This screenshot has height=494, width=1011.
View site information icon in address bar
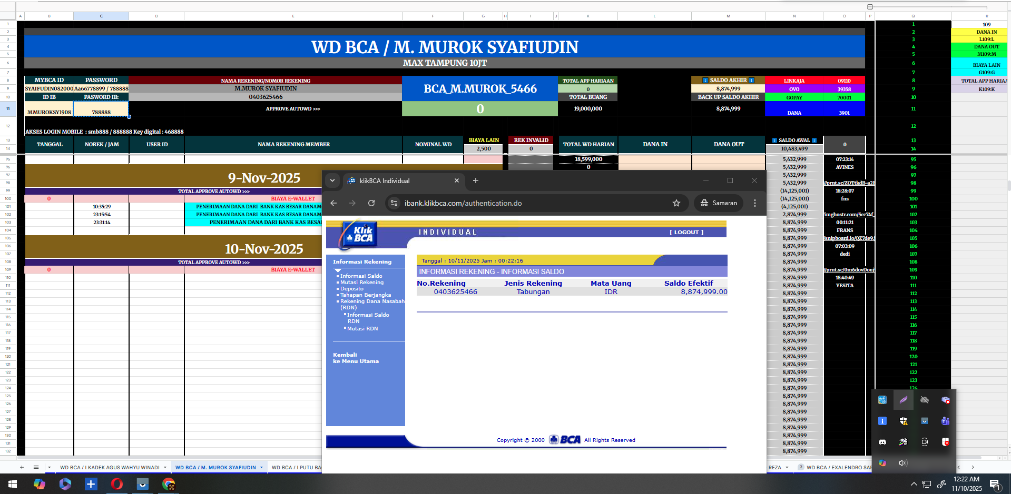[x=394, y=203]
